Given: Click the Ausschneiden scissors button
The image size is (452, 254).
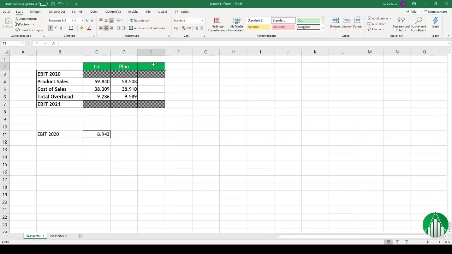Looking at the screenshot, I should tap(26, 19).
